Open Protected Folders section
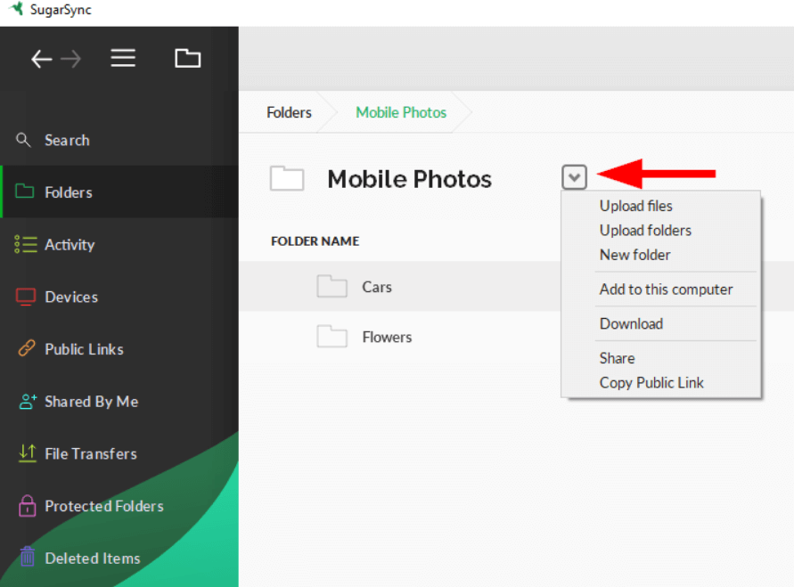 coord(103,506)
